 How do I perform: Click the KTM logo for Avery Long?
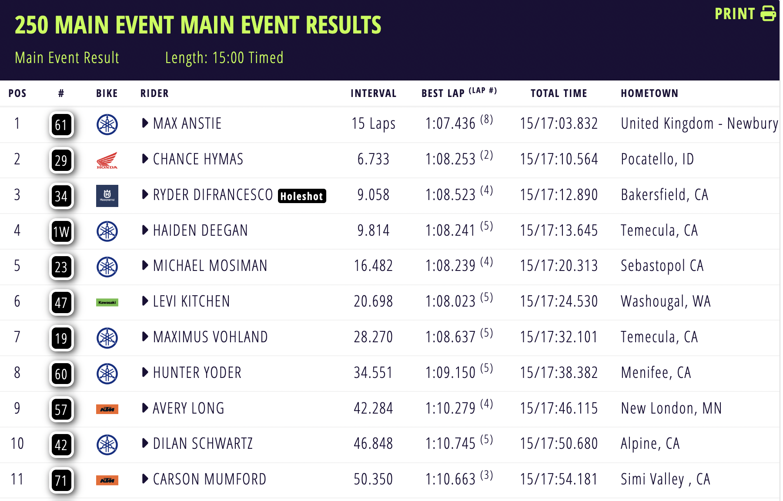[107, 409]
